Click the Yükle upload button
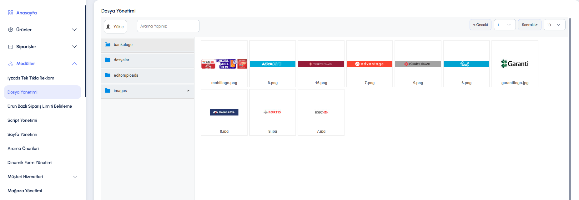 click(x=115, y=27)
